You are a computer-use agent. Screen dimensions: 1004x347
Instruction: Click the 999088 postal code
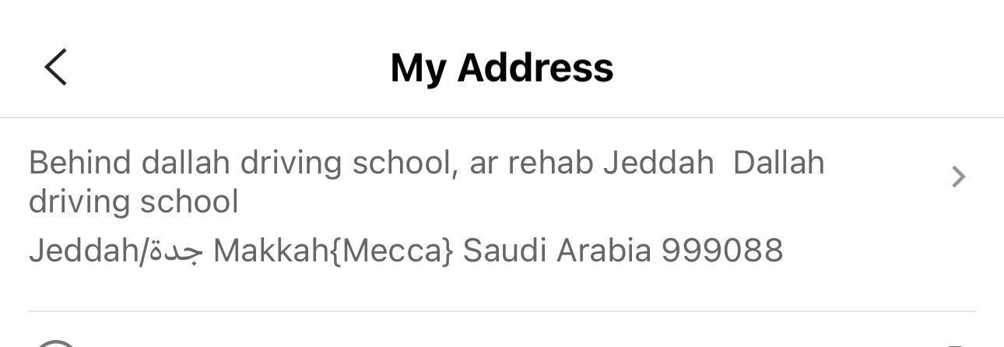click(x=722, y=251)
